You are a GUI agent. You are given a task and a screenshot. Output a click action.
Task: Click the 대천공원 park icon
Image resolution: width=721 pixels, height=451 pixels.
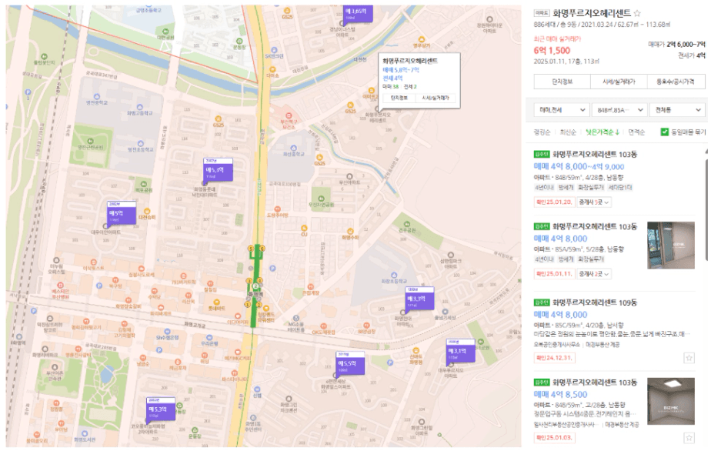point(165,32)
